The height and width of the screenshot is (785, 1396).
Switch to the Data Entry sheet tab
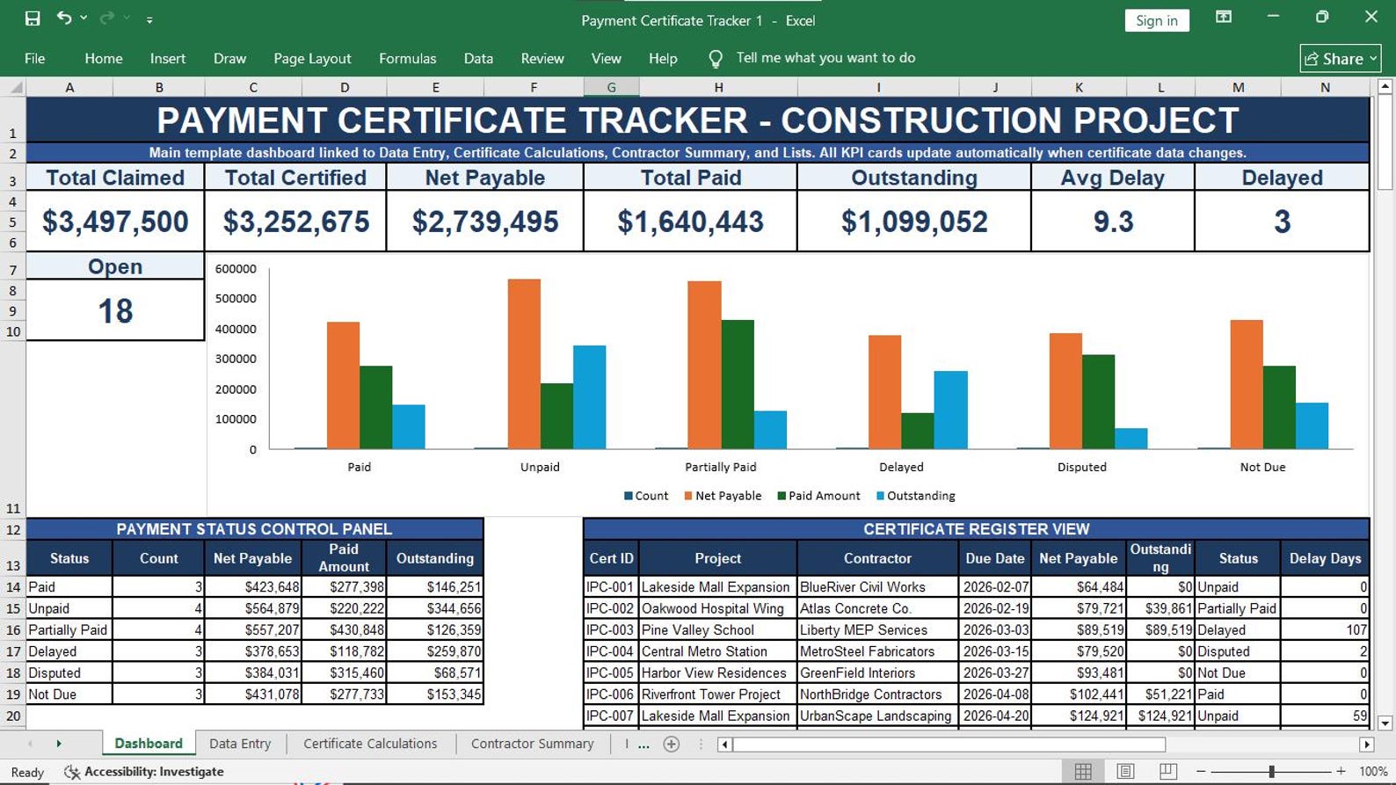240,743
